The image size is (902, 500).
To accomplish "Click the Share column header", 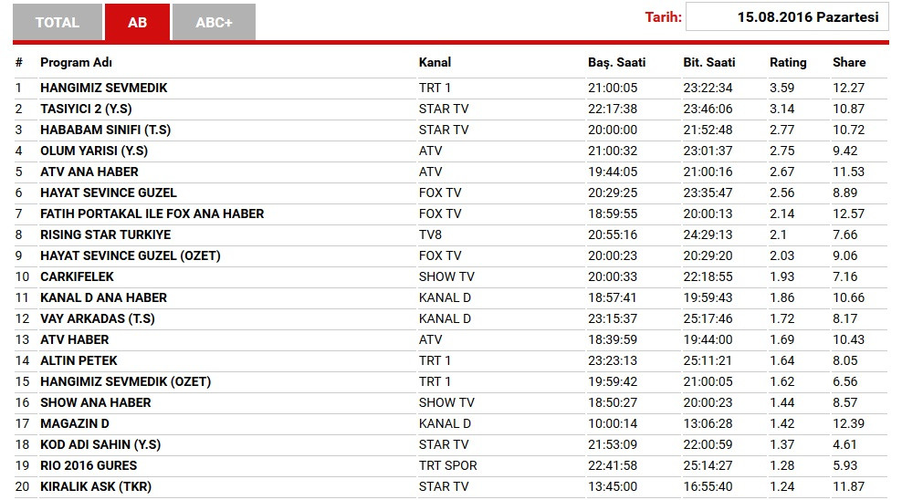I will click(849, 62).
